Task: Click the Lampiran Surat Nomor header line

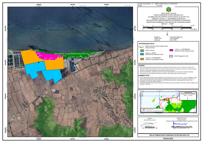Action: pyautogui.click(x=157, y=4)
